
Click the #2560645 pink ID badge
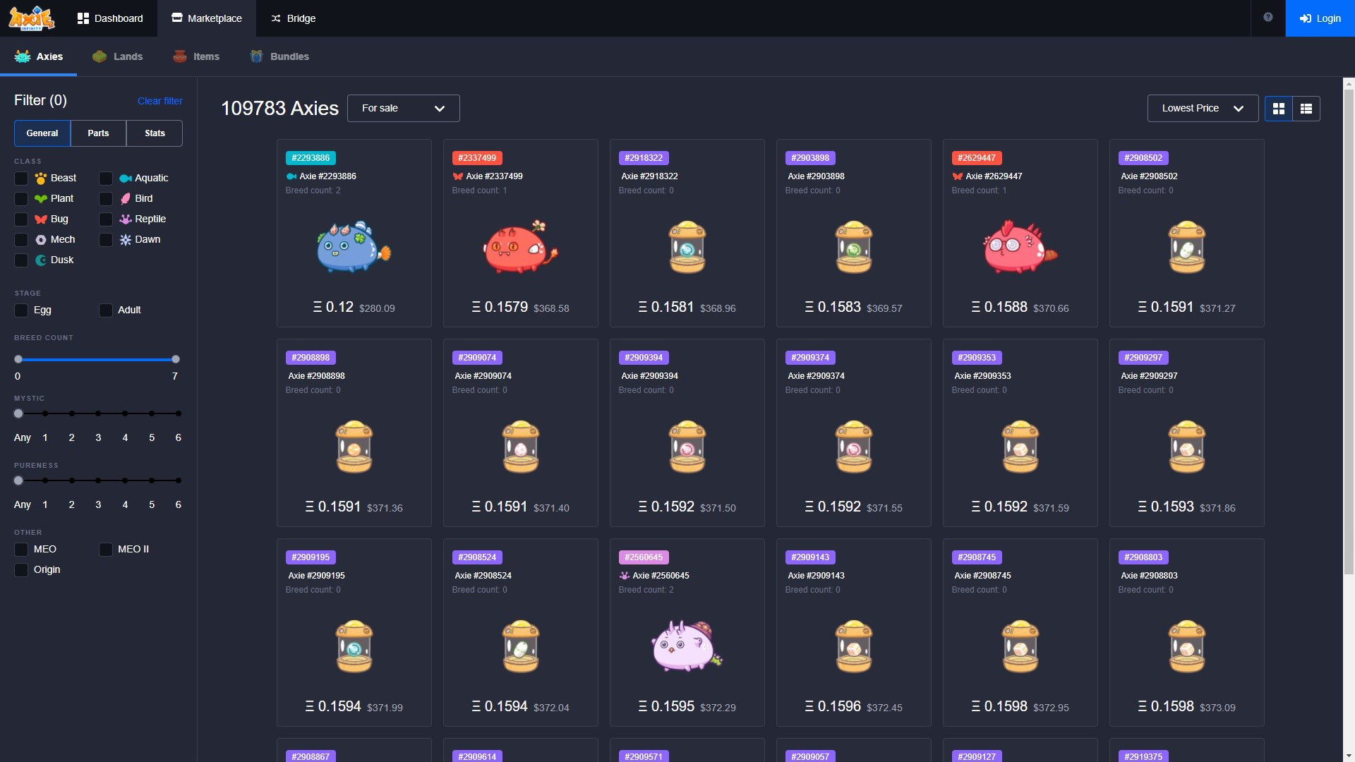[644, 557]
